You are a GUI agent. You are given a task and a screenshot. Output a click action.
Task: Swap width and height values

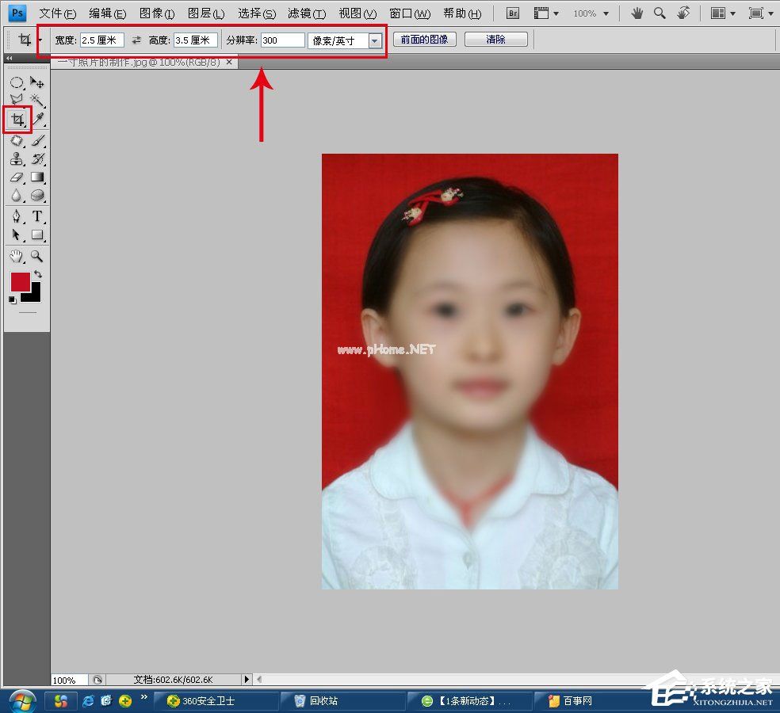136,40
